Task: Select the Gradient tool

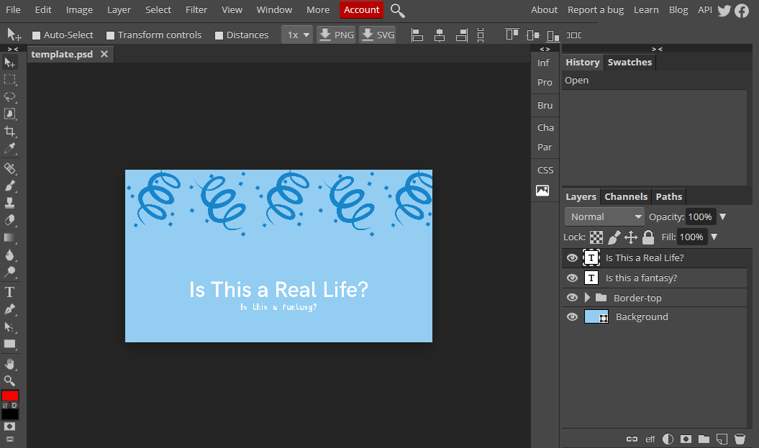Action: pos(9,237)
